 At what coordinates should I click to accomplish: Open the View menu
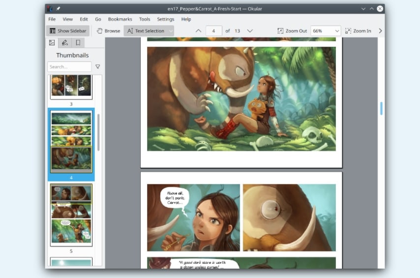(x=67, y=19)
